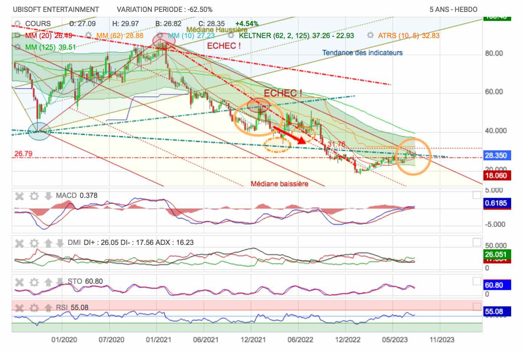Click the 26.79 support level label

click(23, 153)
